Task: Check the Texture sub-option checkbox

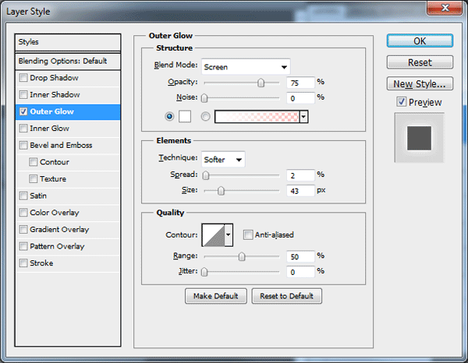Action: tap(33, 179)
